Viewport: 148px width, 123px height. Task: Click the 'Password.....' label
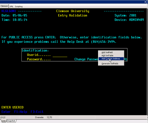click(39, 59)
